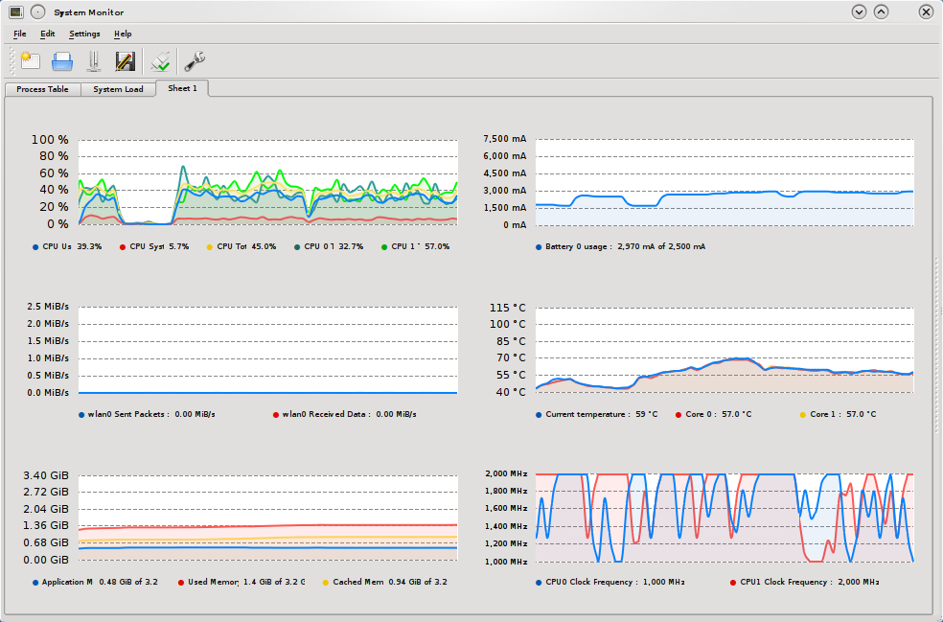Click the System Monitor window menu icon
Viewport: 943px width, 622px height.
pos(15,12)
